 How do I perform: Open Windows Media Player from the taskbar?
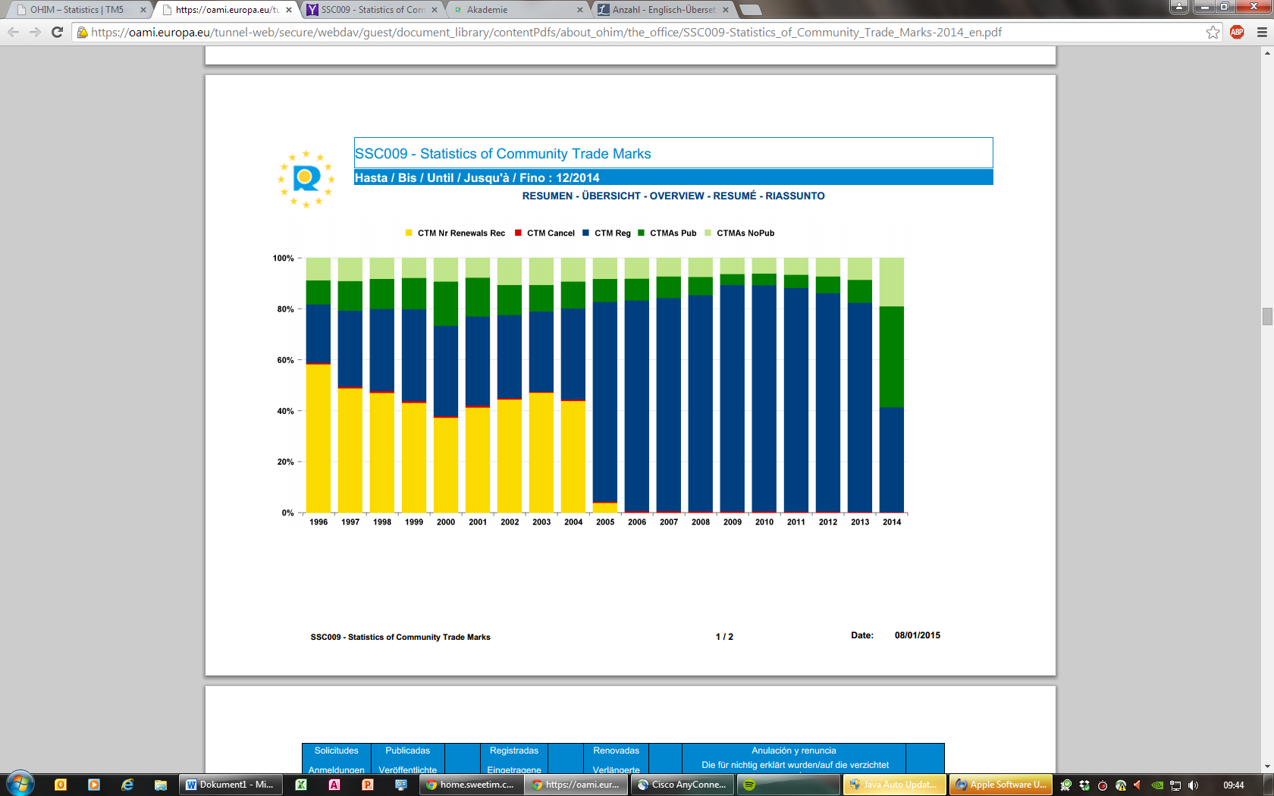(x=94, y=785)
